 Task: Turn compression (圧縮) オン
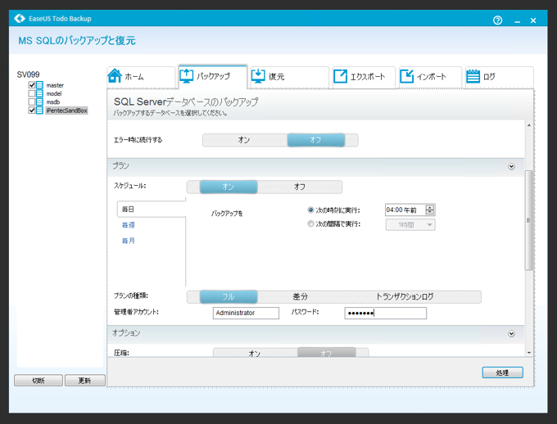(255, 353)
